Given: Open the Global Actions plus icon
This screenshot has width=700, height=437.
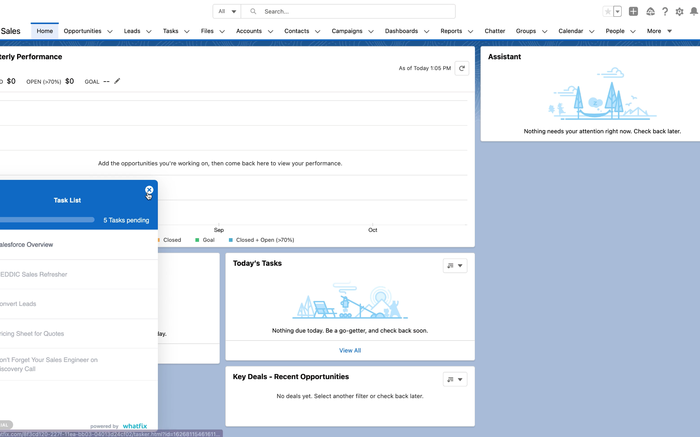Looking at the screenshot, I should pyautogui.click(x=633, y=11).
